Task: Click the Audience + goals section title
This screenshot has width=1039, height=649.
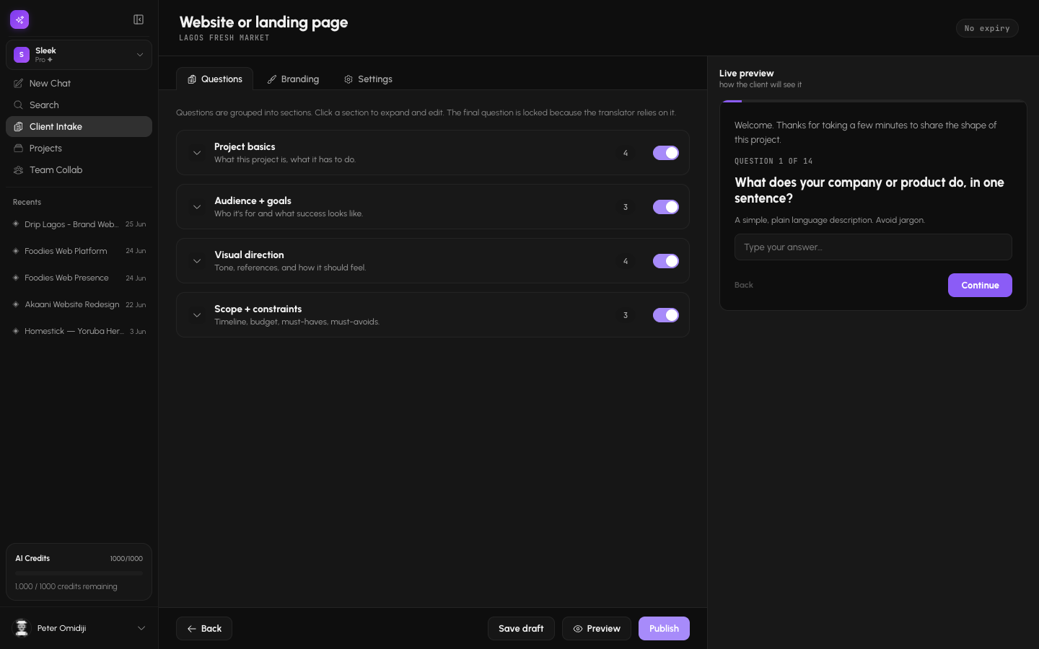Action: (253, 200)
